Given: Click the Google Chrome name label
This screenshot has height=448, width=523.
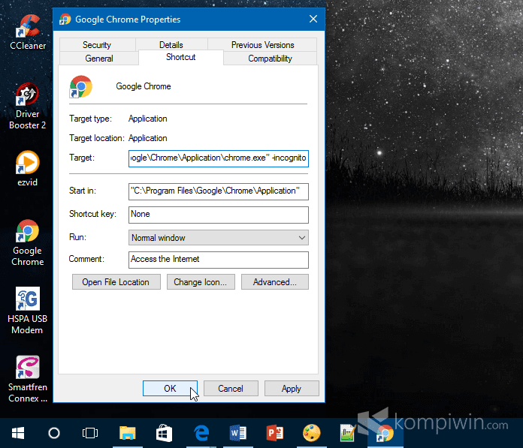Looking at the screenshot, I should pos(144,86).
